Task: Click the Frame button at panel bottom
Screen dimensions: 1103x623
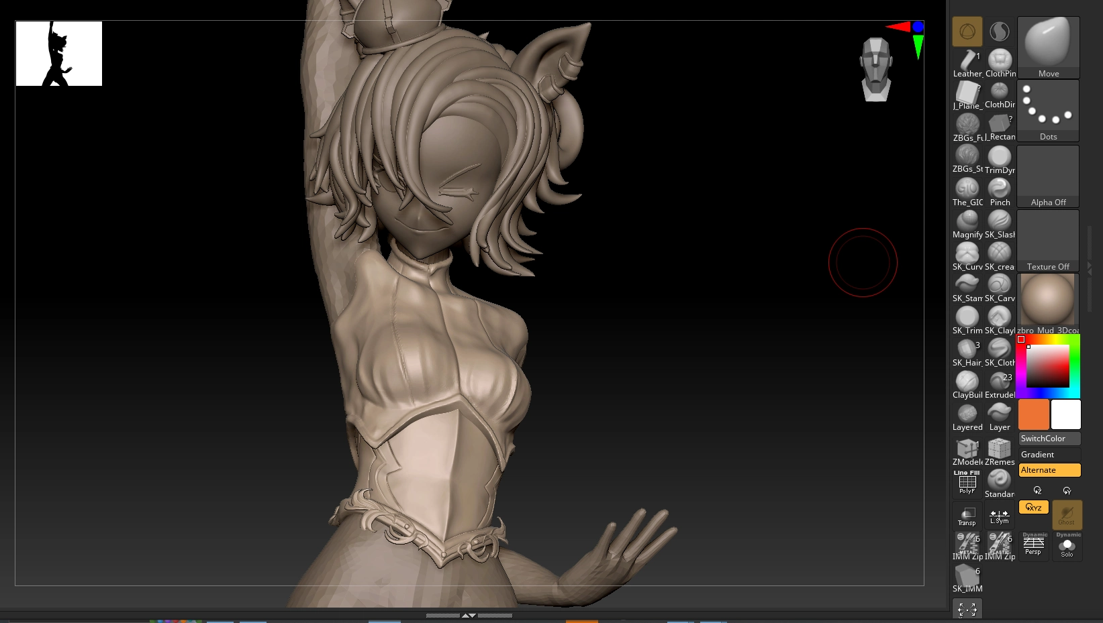Action: [x=967, y=610]
